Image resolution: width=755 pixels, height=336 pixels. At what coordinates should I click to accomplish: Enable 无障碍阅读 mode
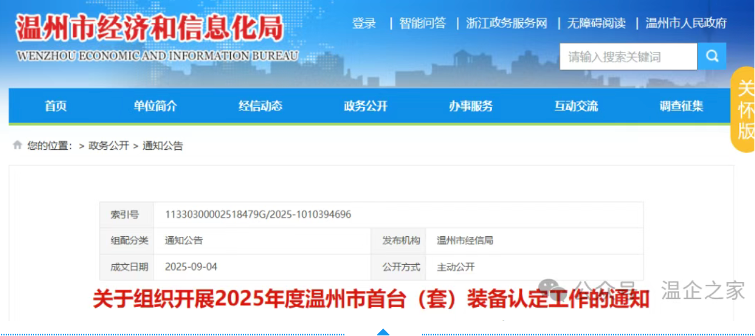point(596,23)
